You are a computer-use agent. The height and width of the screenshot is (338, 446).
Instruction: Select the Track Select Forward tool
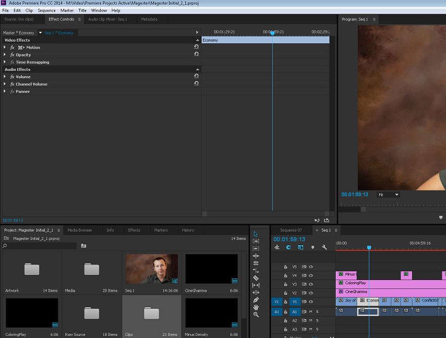click(256, 240)
